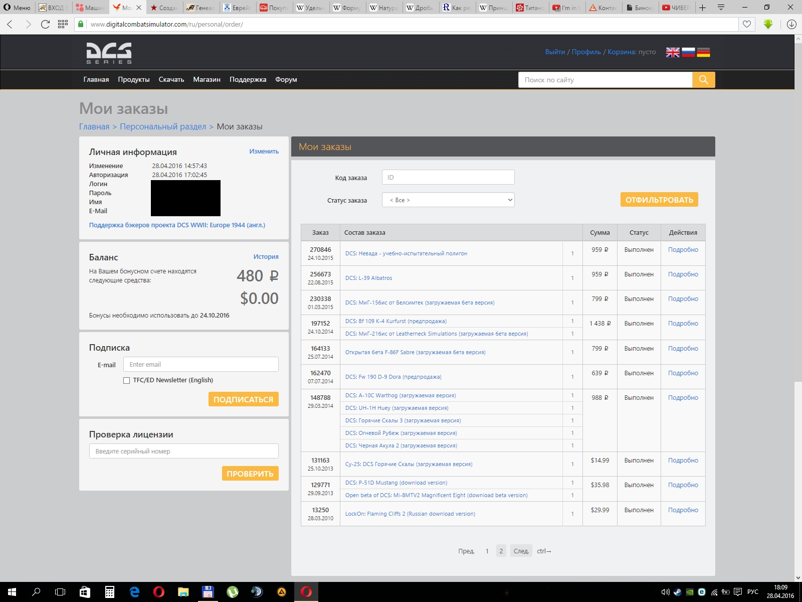This screenshot has height=602, width=802.
Task: Open Calculator from the taskbar
Action: pos(109,592)
